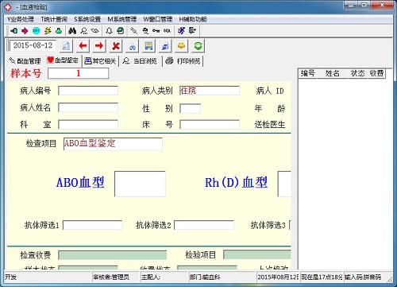Switch to 当日浏览 tab
This screenshot has height=287, width=397.
click(x=140, y=61)
